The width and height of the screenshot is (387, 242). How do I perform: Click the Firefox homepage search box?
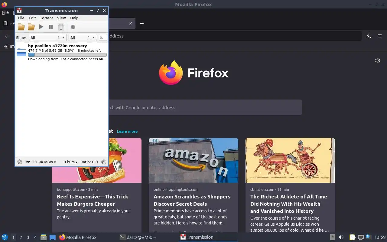click(205, 107)
